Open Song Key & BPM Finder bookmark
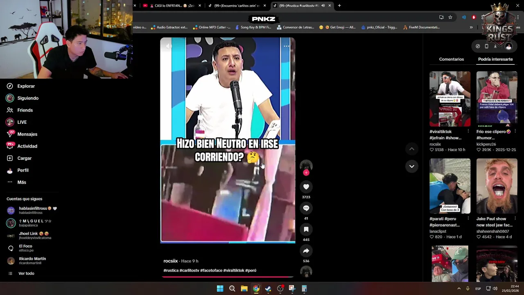This screenshot has width=524, height=295. tap(253, 27)
